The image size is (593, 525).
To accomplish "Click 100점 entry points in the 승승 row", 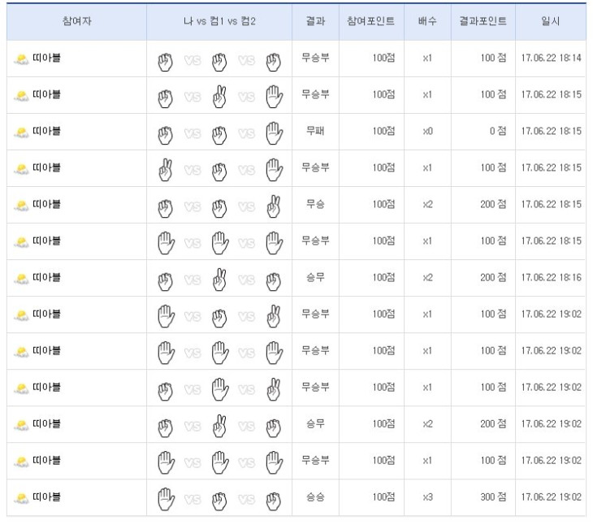I will click(383, 497).
